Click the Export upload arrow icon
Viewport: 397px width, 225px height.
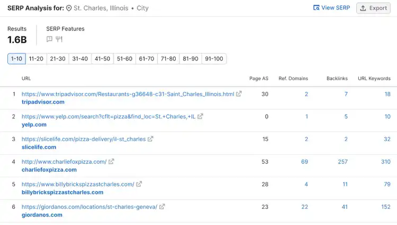(x=363, y=8)
